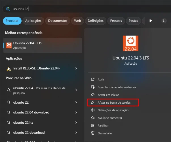171x142 pixels.
Task: Open web result ubuntu 22.04 Ver mais resultados
Action: pos(43,90)
